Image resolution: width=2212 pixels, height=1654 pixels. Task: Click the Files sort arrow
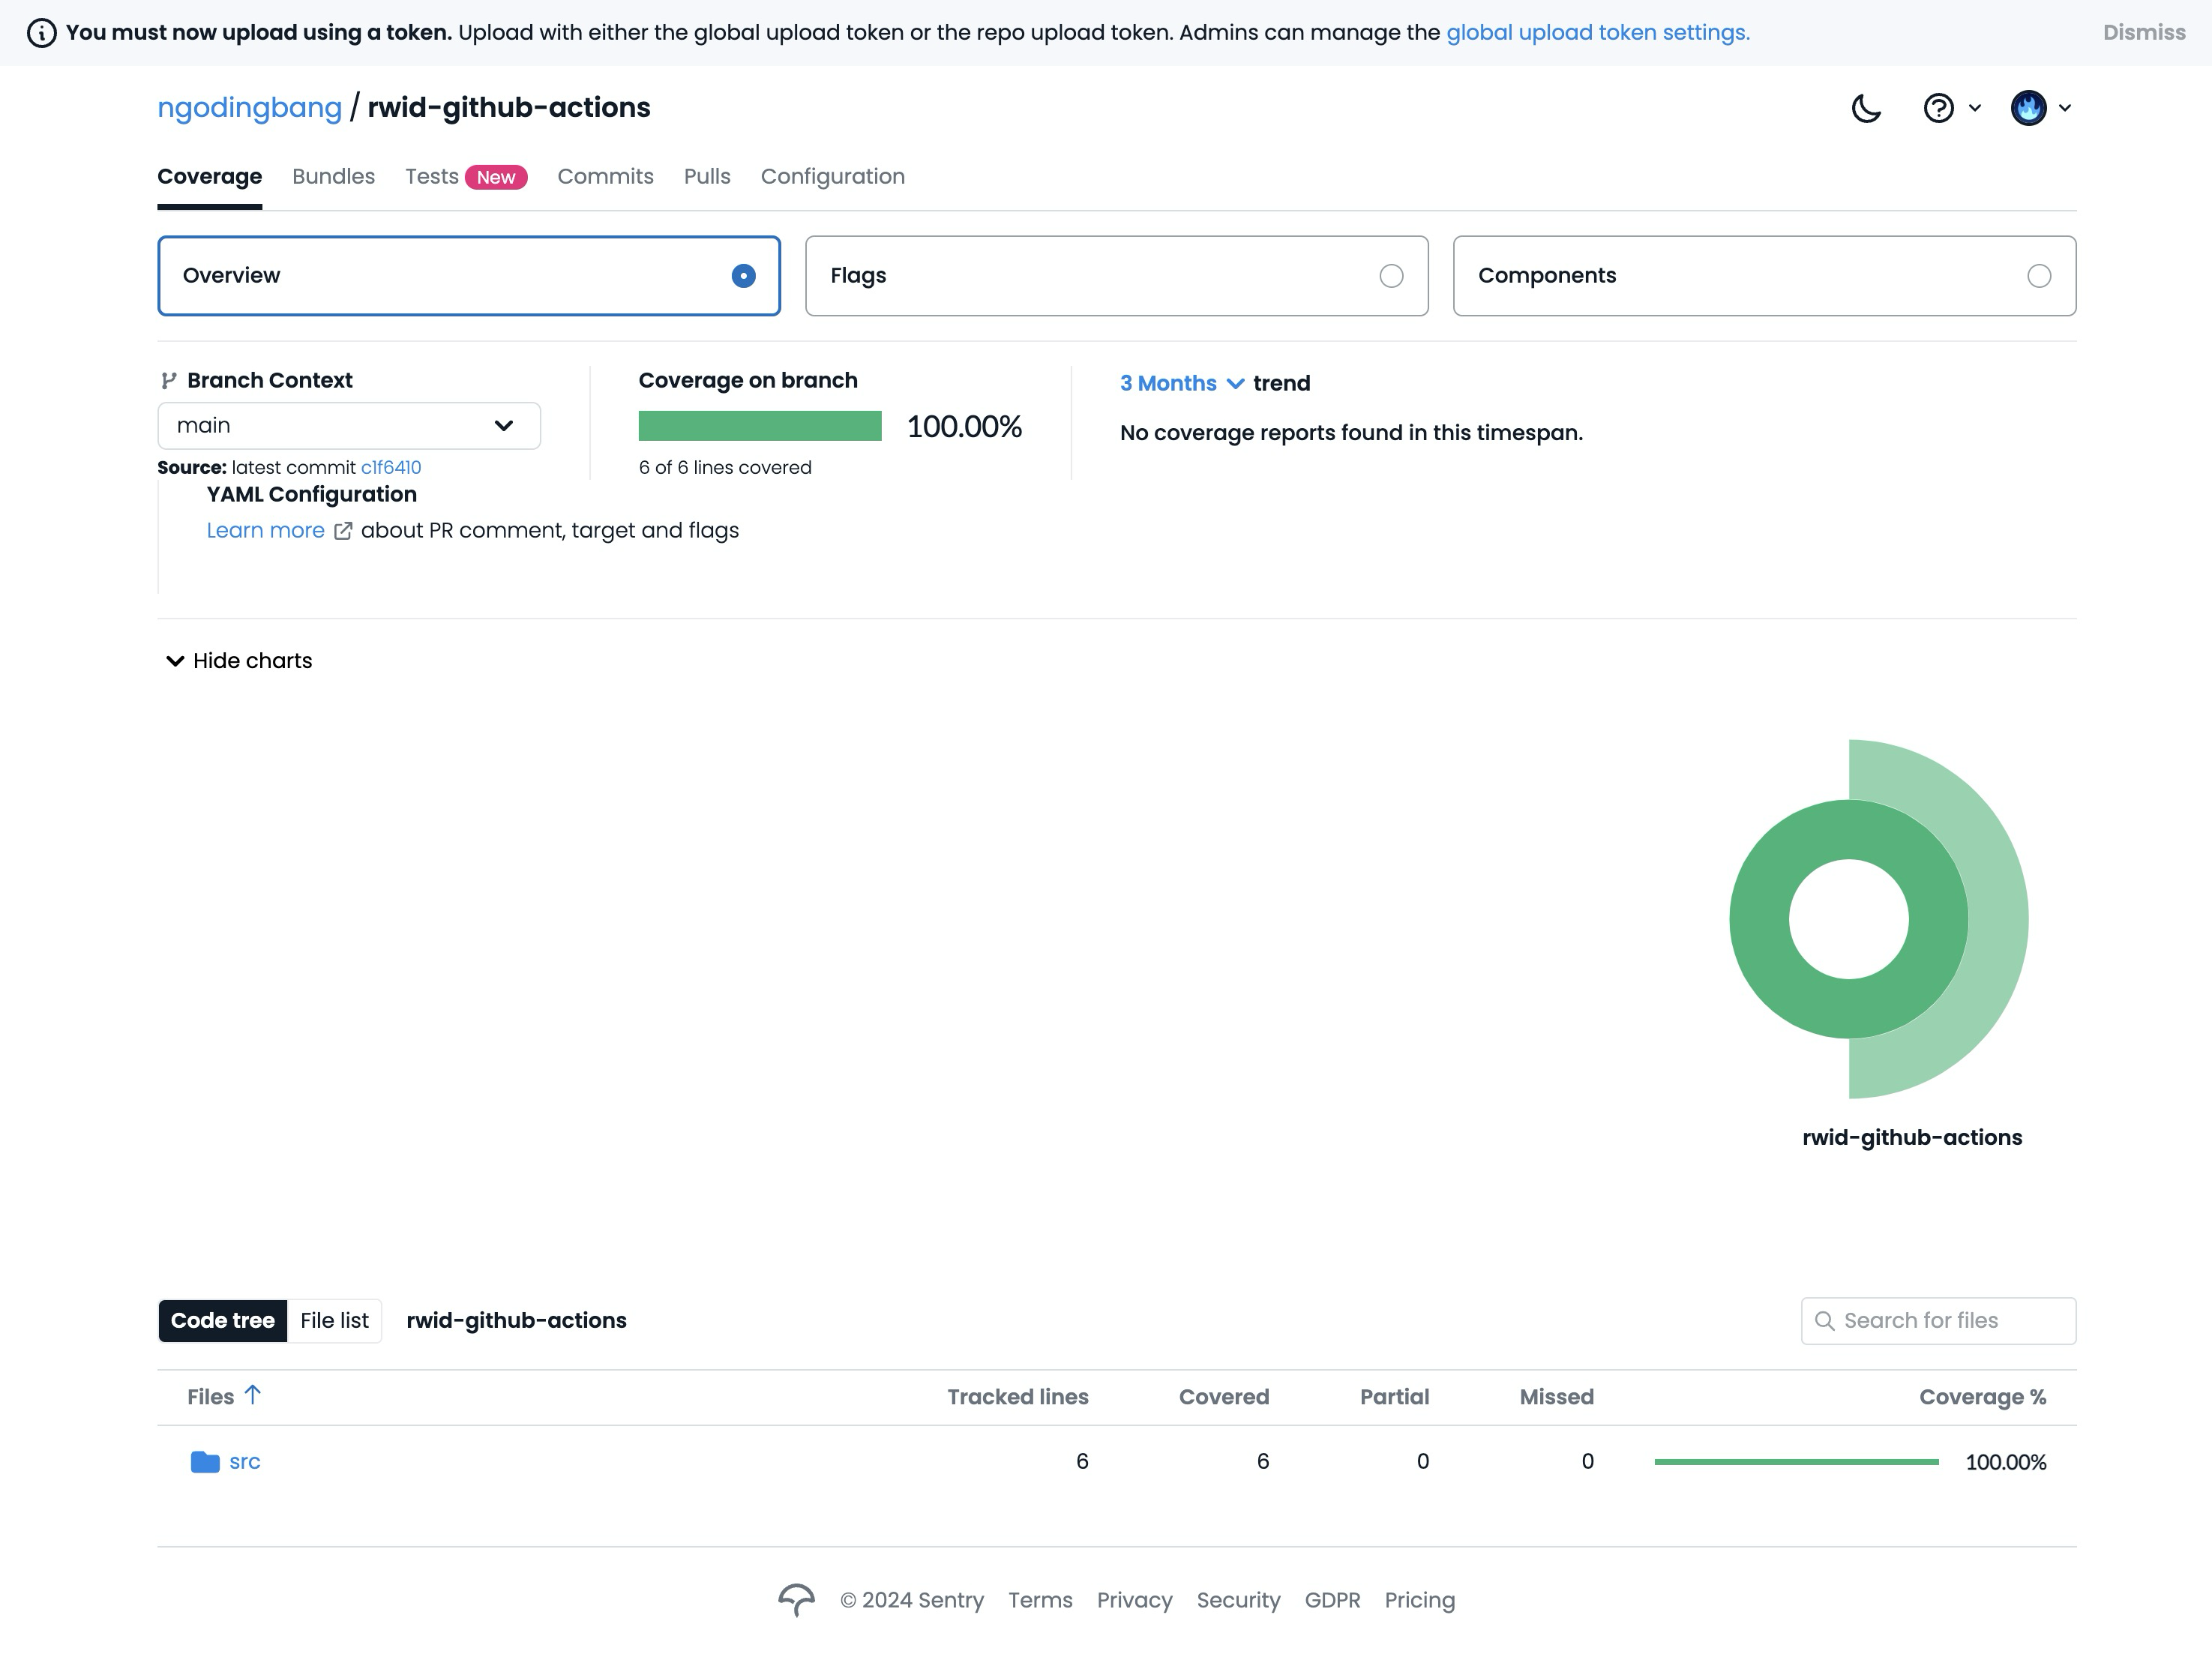(x=253, y=1395)
